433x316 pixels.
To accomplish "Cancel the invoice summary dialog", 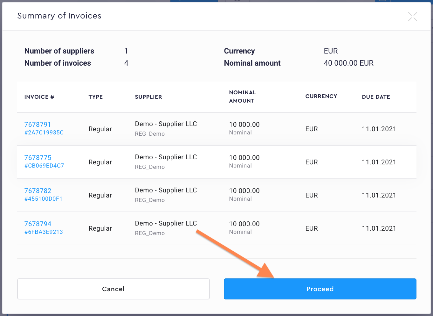I will (x=113, y=289).
